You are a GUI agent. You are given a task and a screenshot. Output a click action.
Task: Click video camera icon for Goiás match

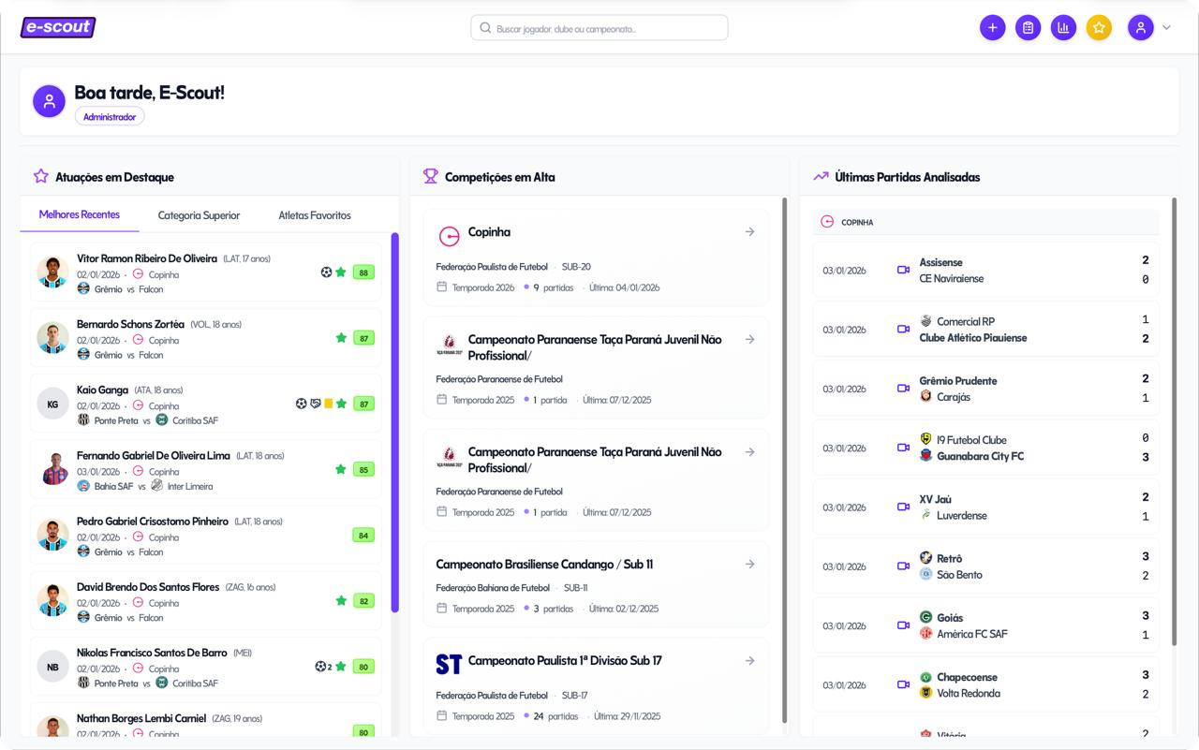[x=903, y=625]
